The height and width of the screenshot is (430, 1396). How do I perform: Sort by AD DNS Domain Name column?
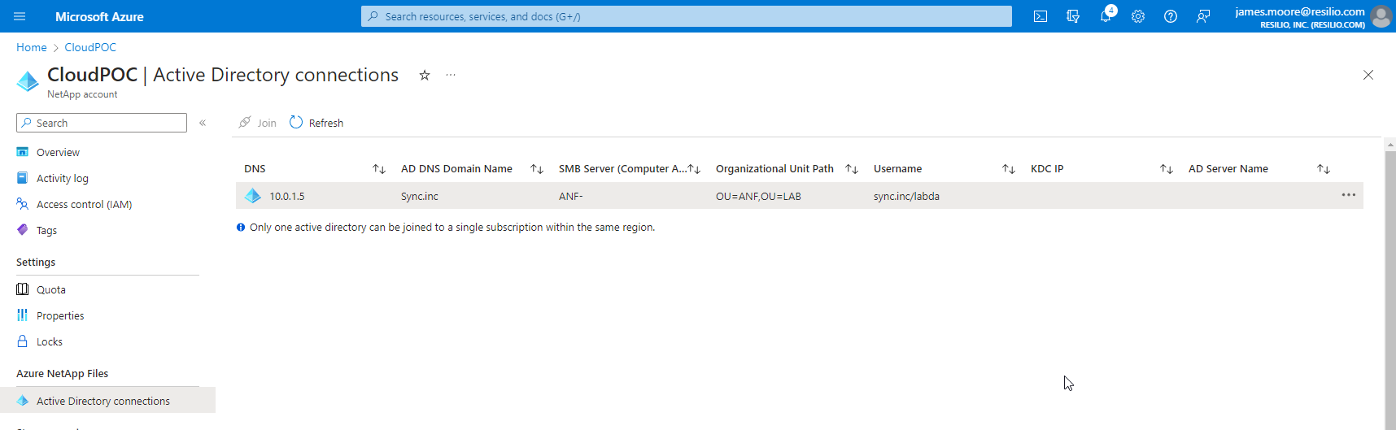click(x=537, y=169)
